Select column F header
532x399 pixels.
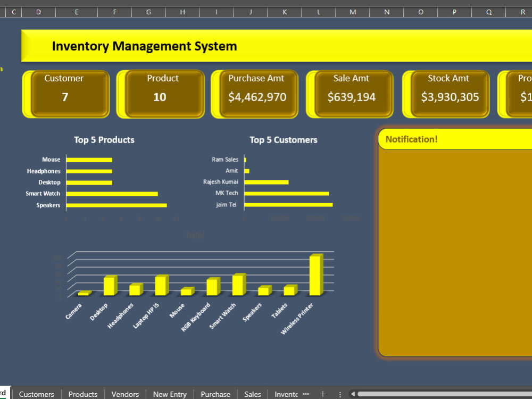pos(115,12)
